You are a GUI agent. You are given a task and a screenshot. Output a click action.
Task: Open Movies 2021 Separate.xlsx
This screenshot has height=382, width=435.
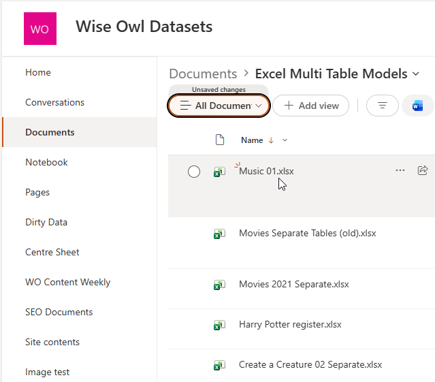pos(294,285)
